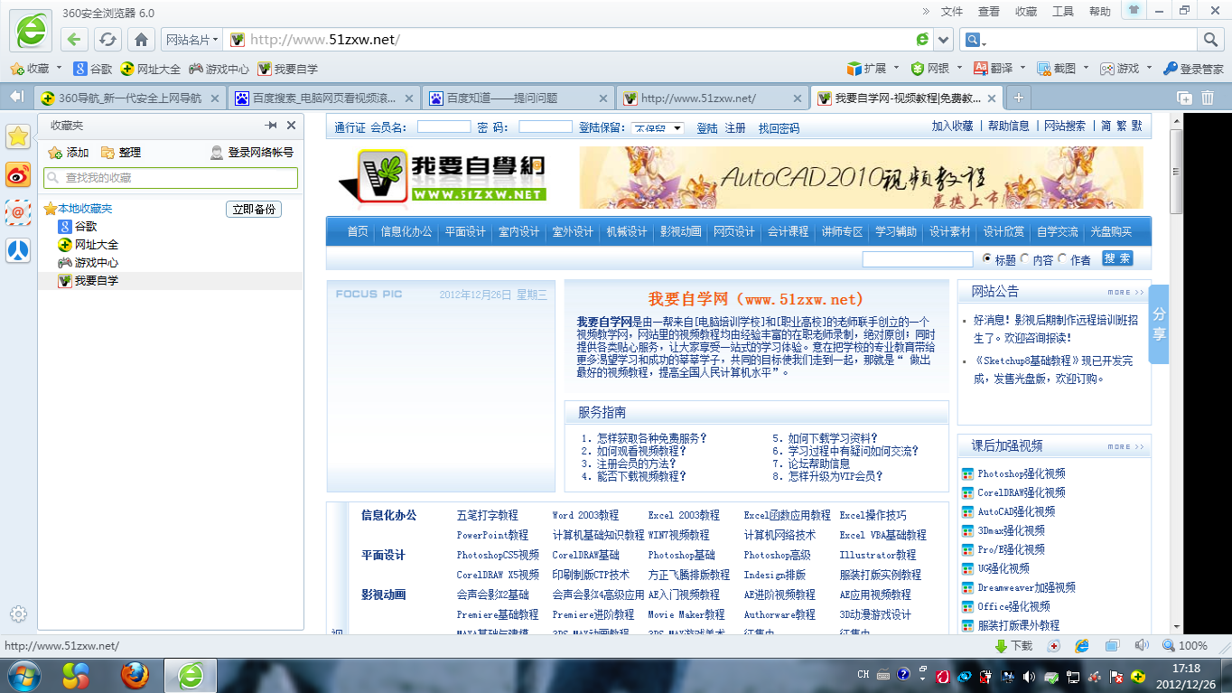Expand the address bar history dropdown arrow
Screen dimensions: 1232x693
[944, 40]
